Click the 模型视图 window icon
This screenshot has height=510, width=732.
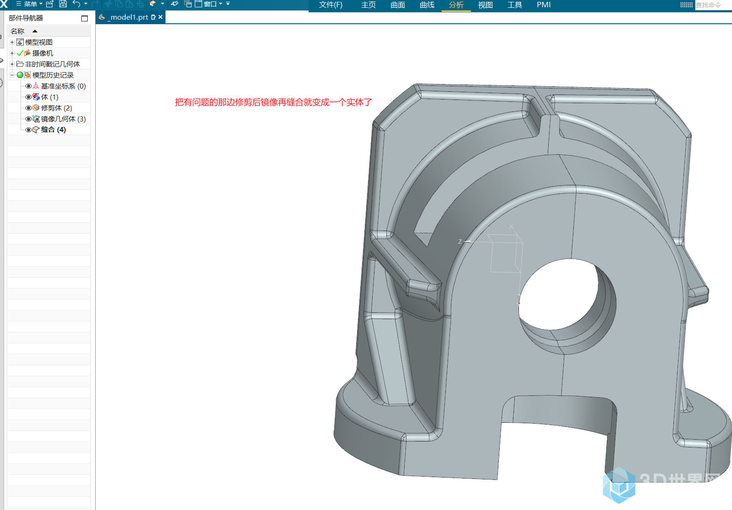click(x=20, y=42)
